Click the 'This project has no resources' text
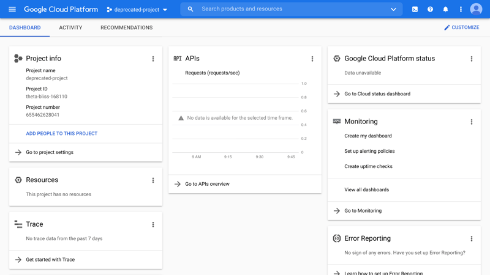Viewport: 490px width, 275px height. click(58, 194)
